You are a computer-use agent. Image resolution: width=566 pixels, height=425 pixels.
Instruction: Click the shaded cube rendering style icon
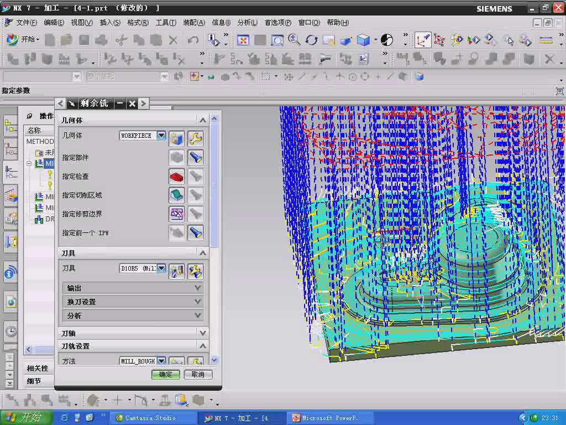363,40
